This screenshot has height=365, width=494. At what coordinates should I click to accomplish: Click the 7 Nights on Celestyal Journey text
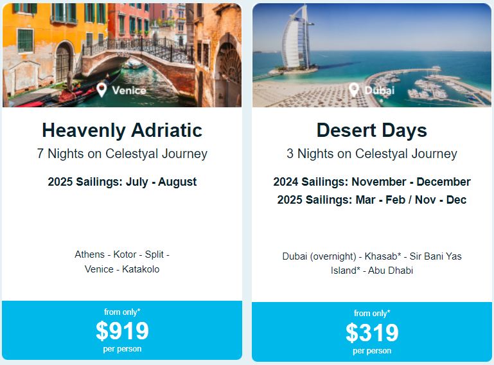[122, 154]
